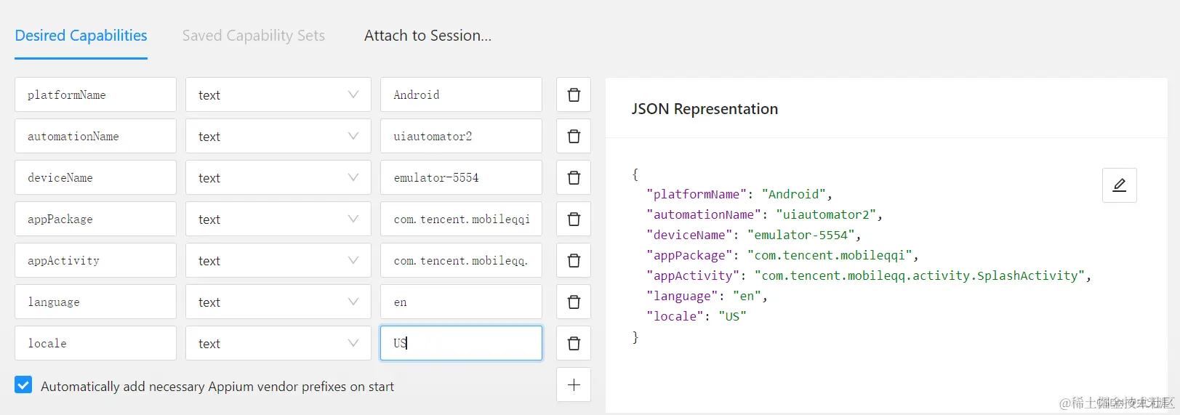The image size is (1180, 415).
Task: Open Attach to Session tab
Action: [x=428, y=36]
